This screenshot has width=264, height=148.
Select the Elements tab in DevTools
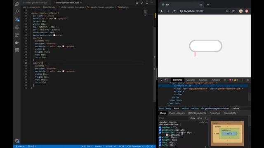pos(177,80)
